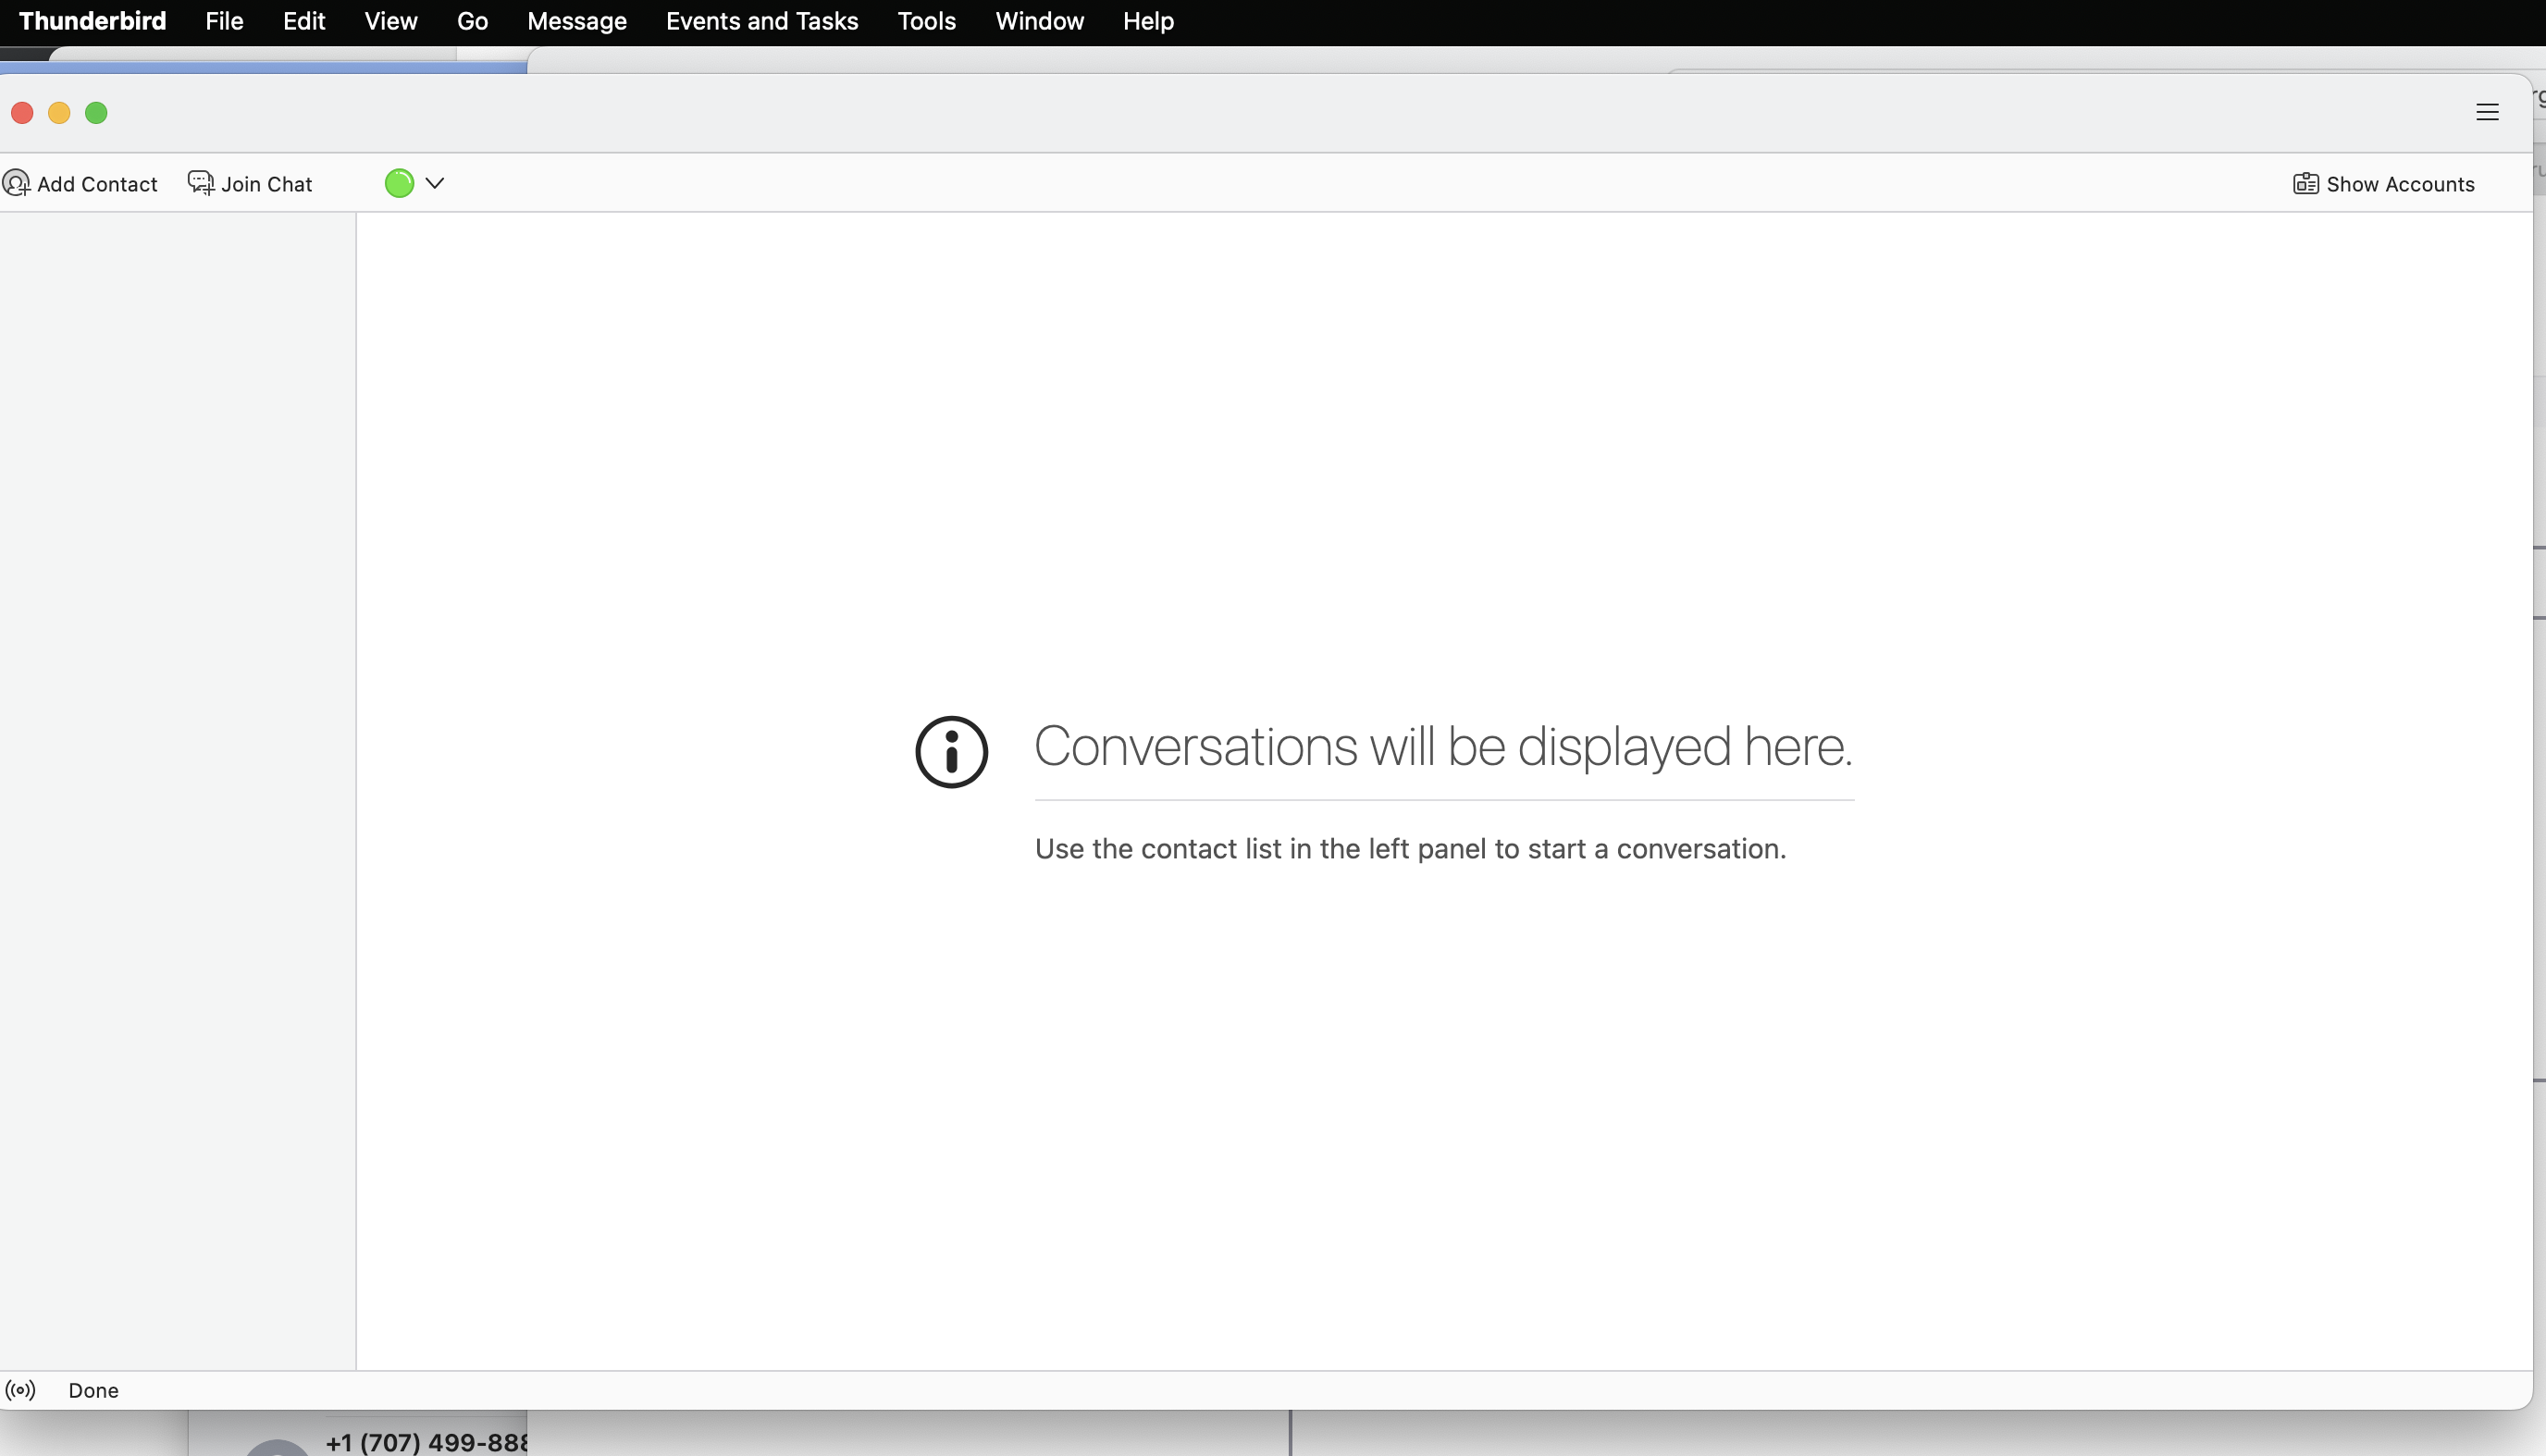Click the Show Accounts icon

click(x=2306, y=184)
